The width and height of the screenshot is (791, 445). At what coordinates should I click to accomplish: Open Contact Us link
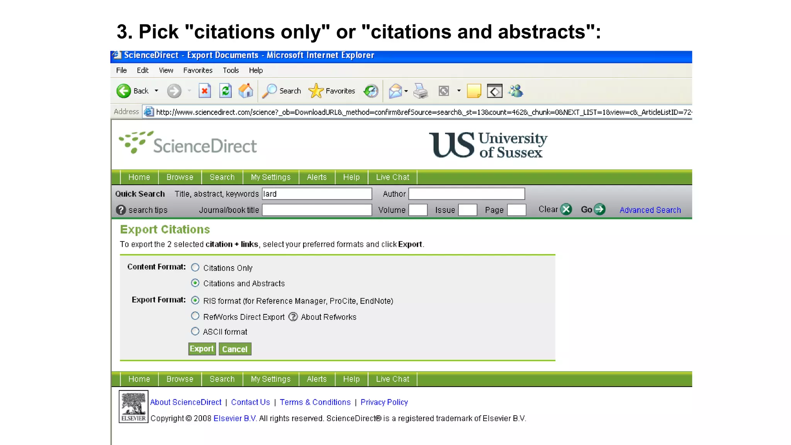250,402
